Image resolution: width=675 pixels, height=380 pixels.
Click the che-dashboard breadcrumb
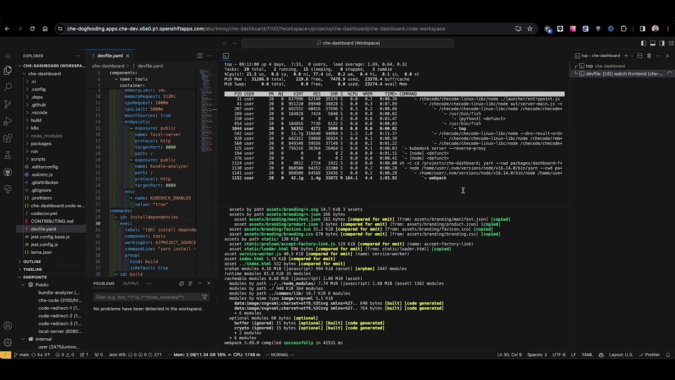click(x=108, y=66)
